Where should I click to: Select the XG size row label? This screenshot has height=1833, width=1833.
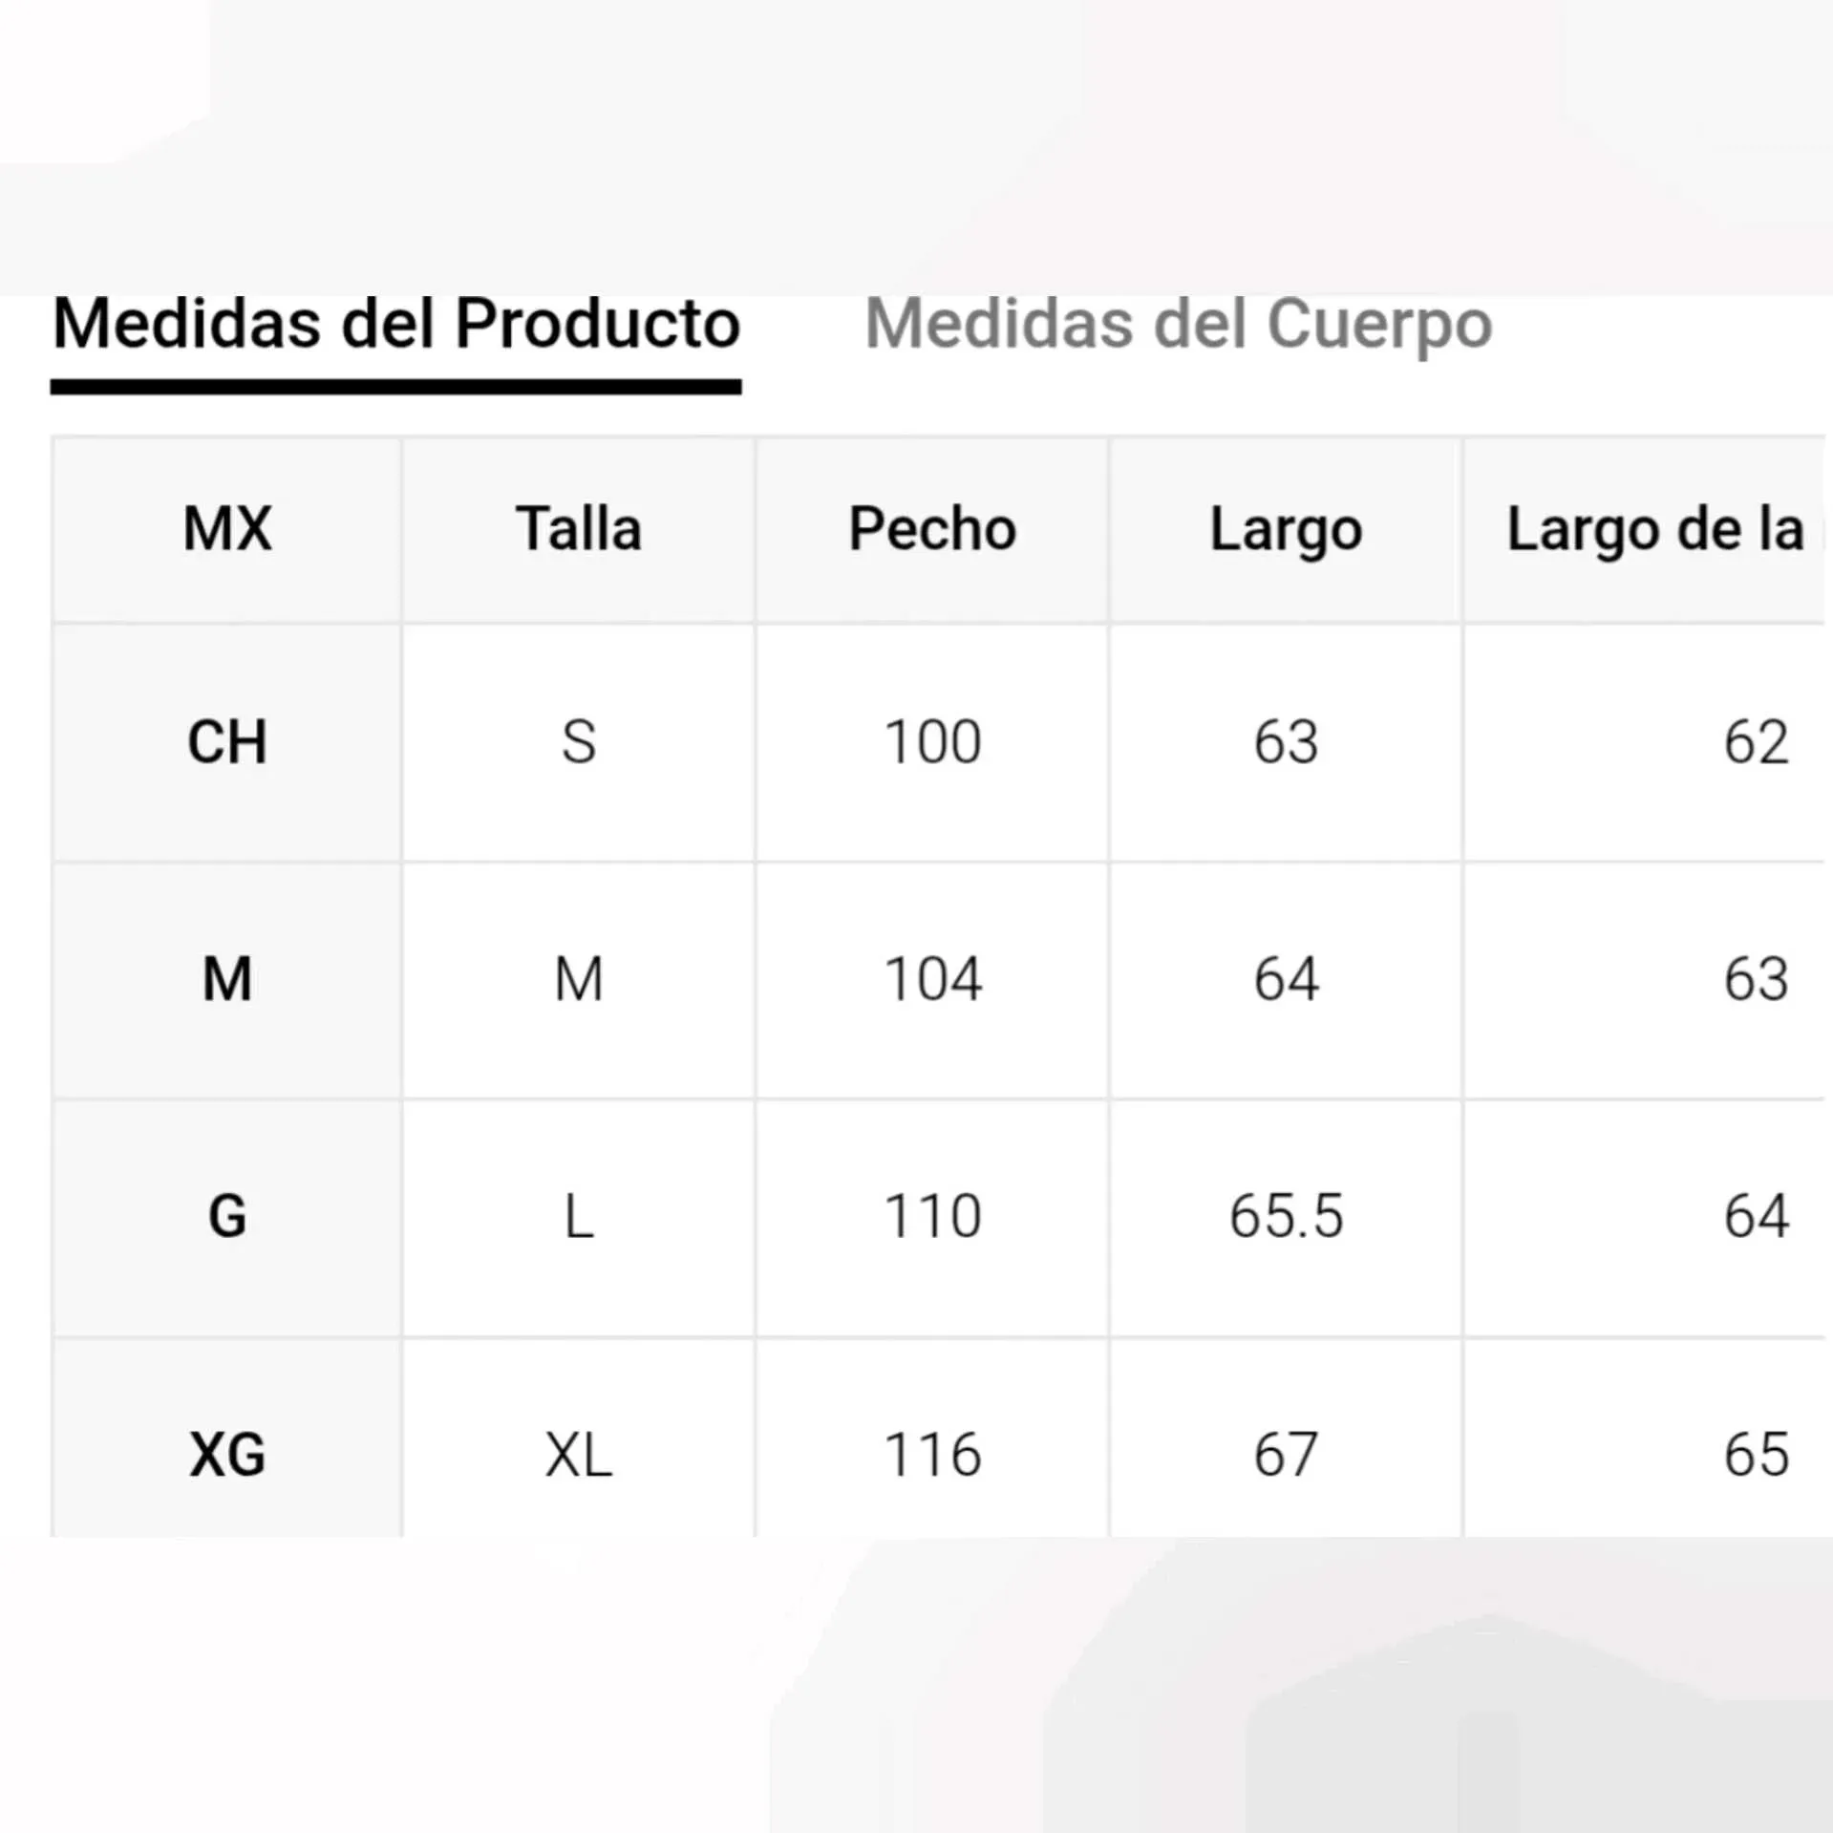point(227,1455)
